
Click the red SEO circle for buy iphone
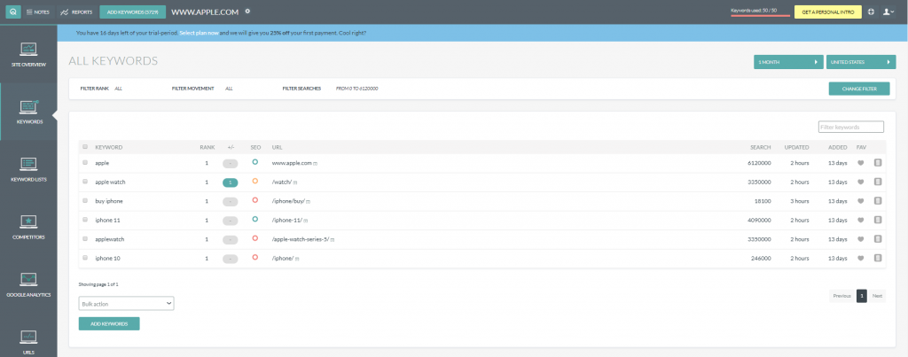click(254, 200)
